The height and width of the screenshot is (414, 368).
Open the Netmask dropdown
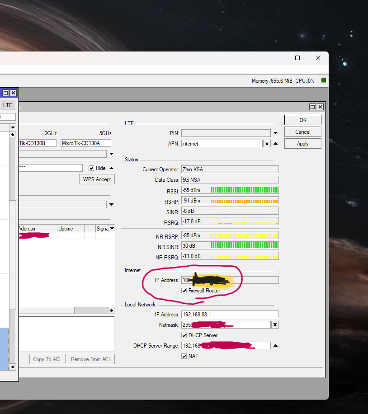click(x=275, y=325)
